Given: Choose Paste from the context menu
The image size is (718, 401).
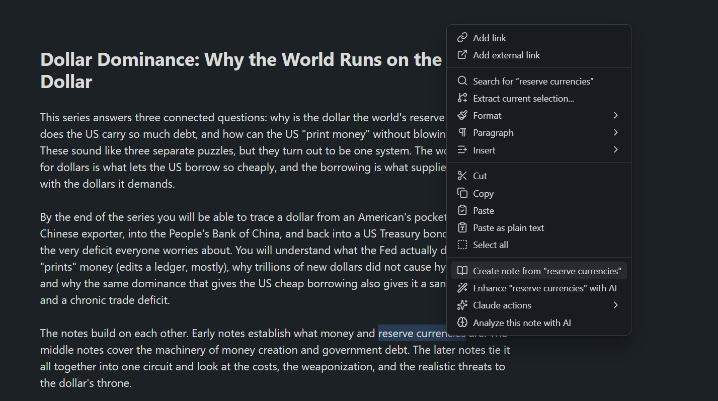Looking at the screenshot, I should click(x=539, y=210).
